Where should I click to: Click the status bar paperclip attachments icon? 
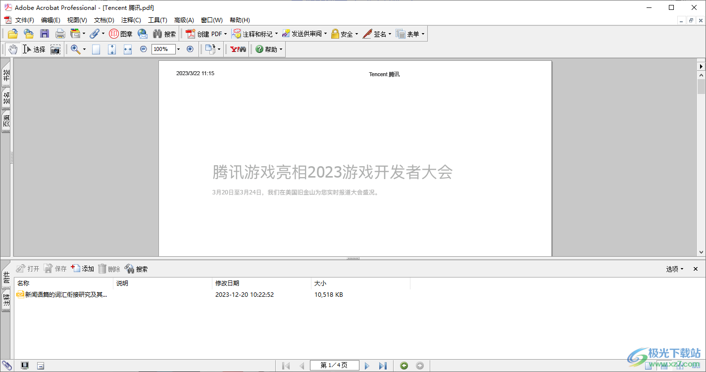pyautogui.click(x=7, y=366)
